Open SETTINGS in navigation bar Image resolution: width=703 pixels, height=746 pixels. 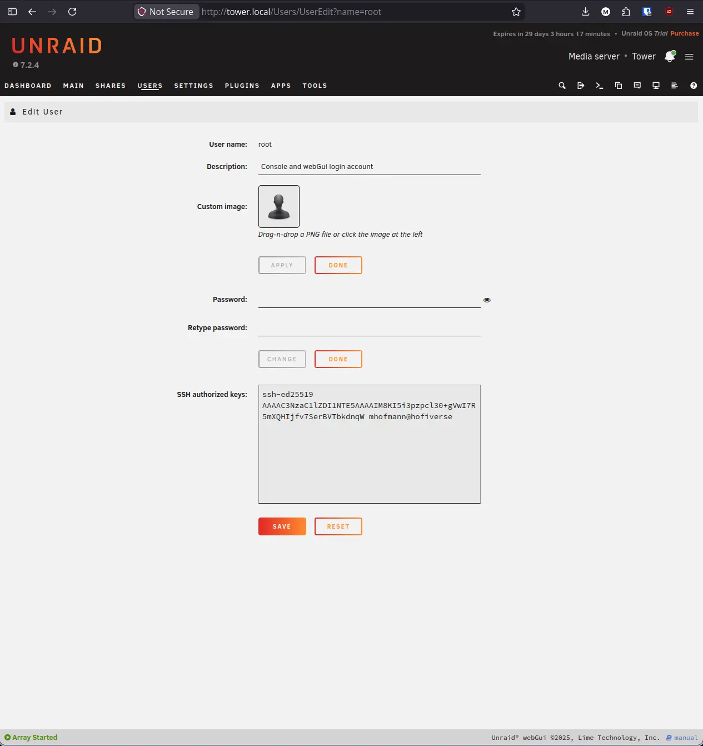[x=193, y=86]
